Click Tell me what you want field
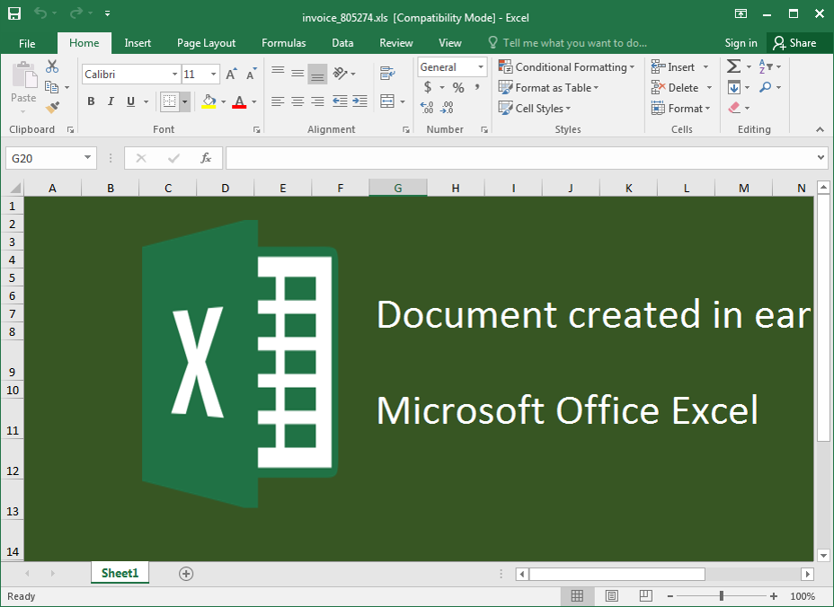This screenshot has height=607, width=834. point(567,43)
